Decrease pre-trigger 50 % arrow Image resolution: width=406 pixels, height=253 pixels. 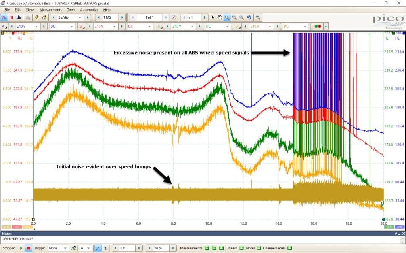pyautogui.click(x=149, y=248)
